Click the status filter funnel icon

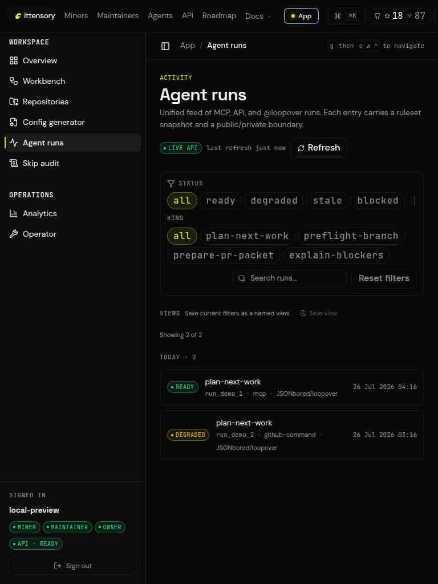point(171,183)
